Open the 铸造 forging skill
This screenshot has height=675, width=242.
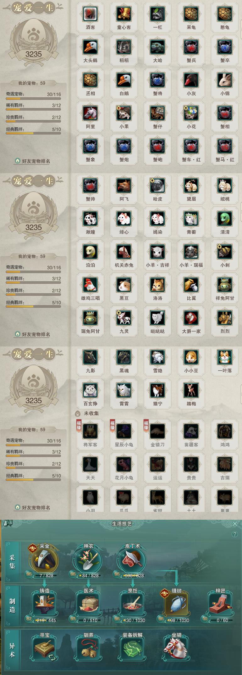[44, 604]
